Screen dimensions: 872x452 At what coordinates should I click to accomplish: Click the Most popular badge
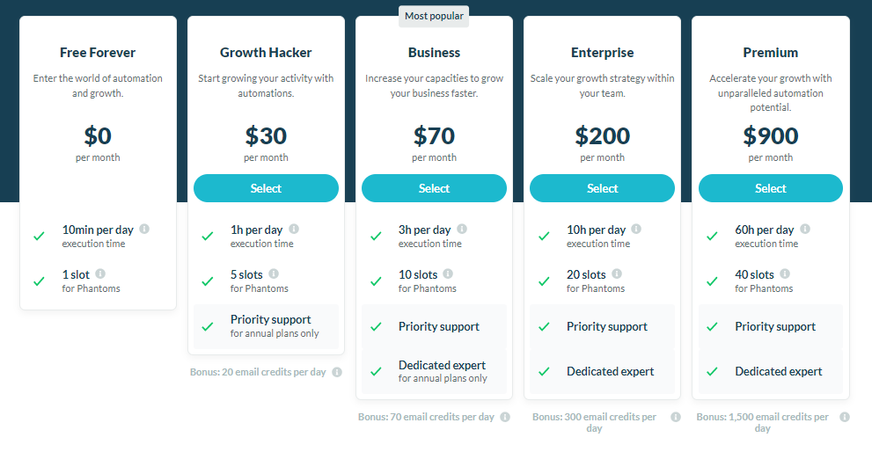tap(434, 16)
